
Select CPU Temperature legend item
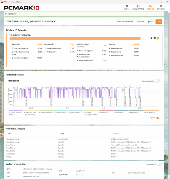click(x=61, y=112)
